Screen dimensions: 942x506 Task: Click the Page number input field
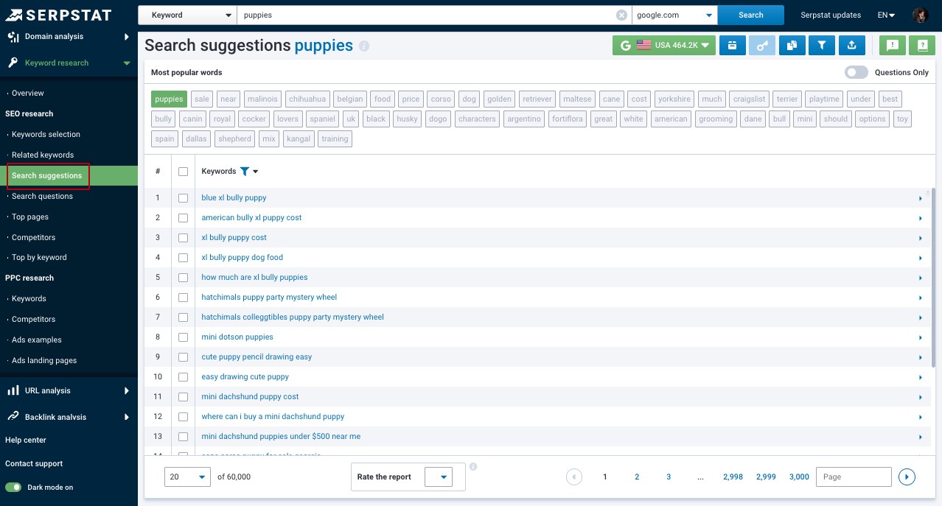click(854, 477)
